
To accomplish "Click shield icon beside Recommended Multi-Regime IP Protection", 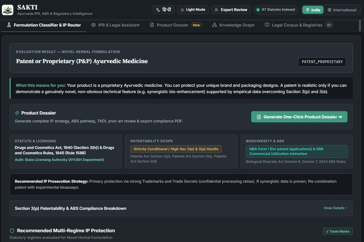I will 12,231.
